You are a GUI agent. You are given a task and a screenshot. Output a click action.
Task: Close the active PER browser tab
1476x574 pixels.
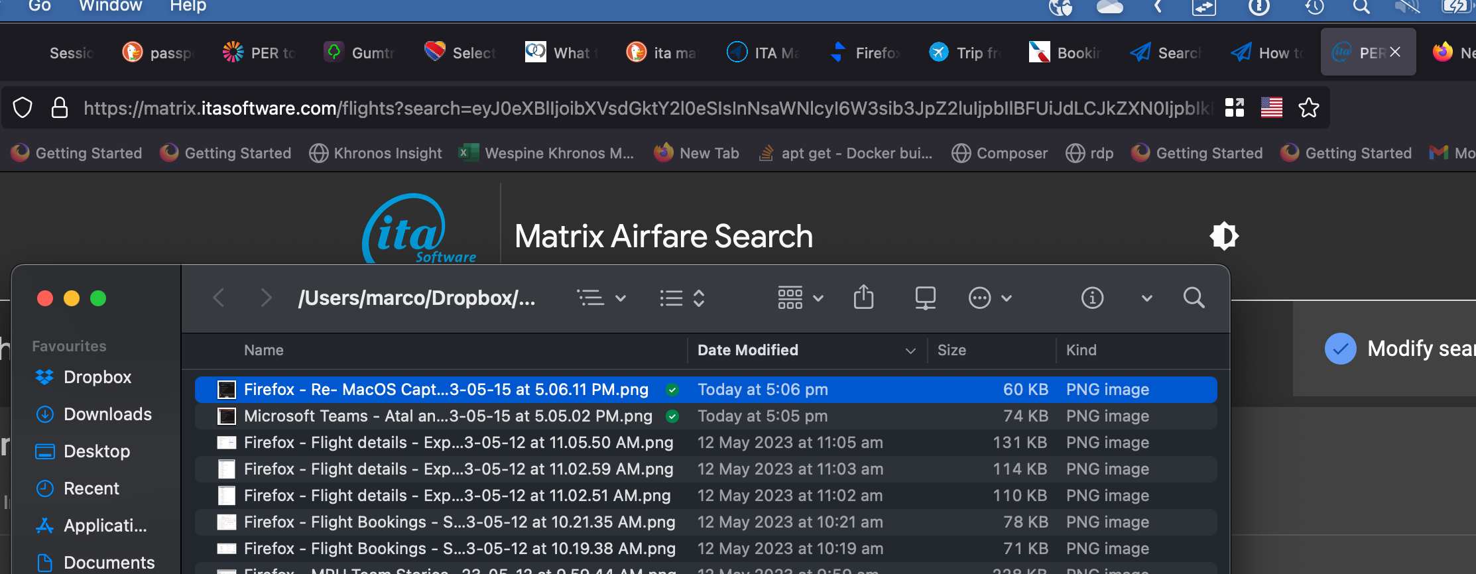[x=1395, y=52]
